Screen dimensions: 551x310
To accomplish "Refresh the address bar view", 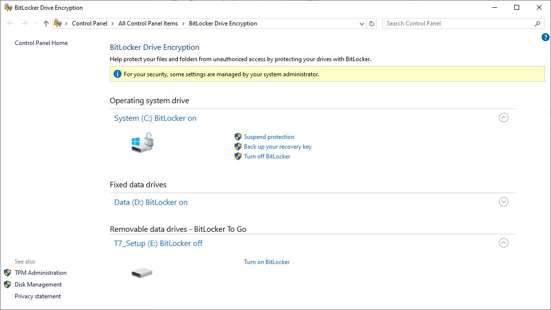I will click(371, 23).
